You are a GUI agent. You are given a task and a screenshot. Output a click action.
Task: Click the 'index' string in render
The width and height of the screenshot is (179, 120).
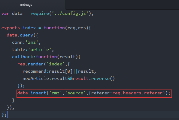[56, 64]
